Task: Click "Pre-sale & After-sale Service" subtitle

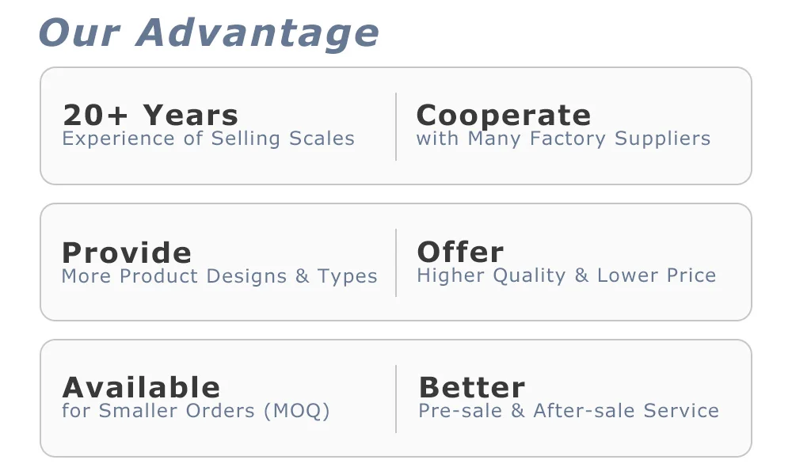Action: point(569,411)
